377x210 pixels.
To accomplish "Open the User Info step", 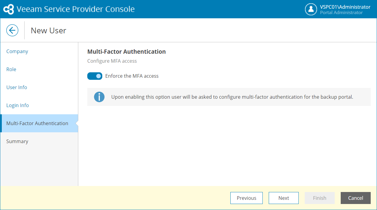I will [x=39, y=87].
